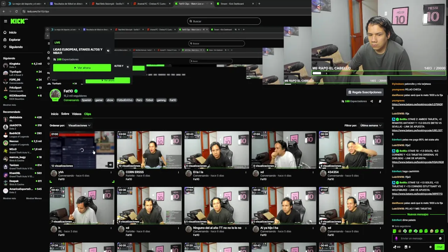Toggle mute on the live preview popup
The width and height of the screenshot is (448, 252).
pos(108,51)
